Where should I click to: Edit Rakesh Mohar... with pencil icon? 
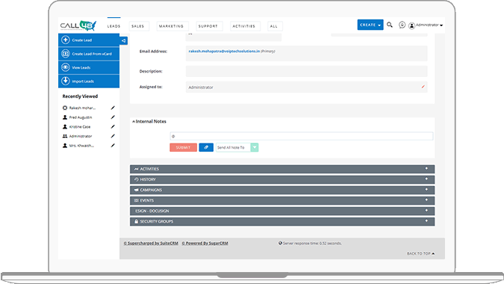pos(113,108)
